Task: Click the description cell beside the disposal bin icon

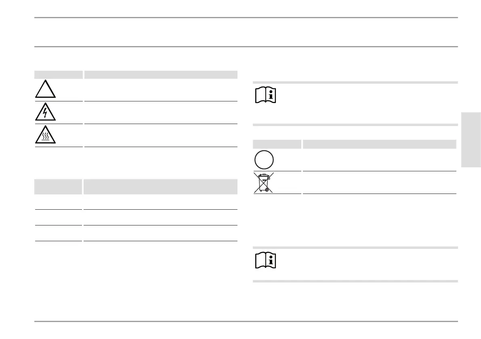Action: [x=380, y=183]
